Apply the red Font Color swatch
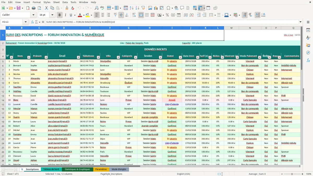The height and width of the screenshot is (176, 313). pyautogui.click(x=80, y=15)
